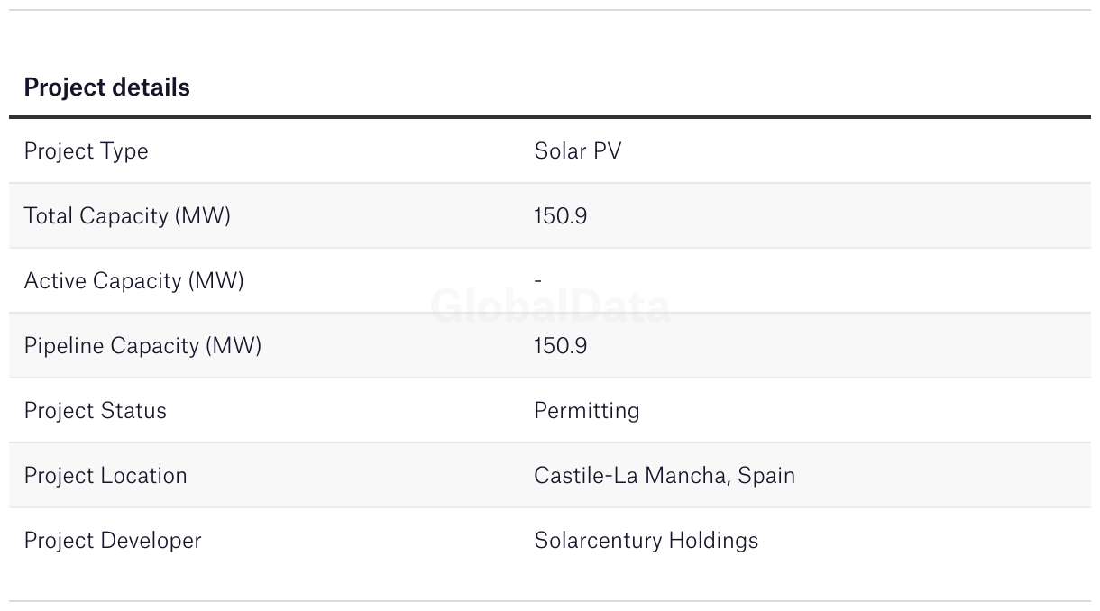Screen dimensions: 1100x611
Task: Click the bottom divider below Project Developer
Action: point(550,601)
